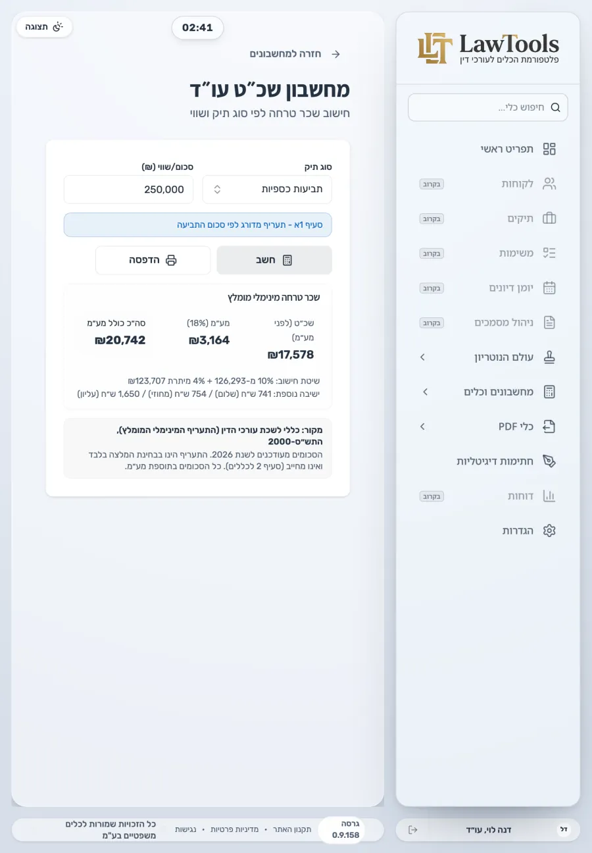Image resolution: width=592 pixels, height=853 pixels.
Task: Open לקוחות menu item
Action: click(488, 184)
